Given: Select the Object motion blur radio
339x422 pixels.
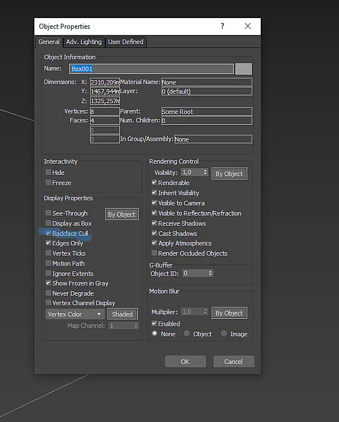Looking at the screenshot, I should pyautogui.click(x=186, y=333).
